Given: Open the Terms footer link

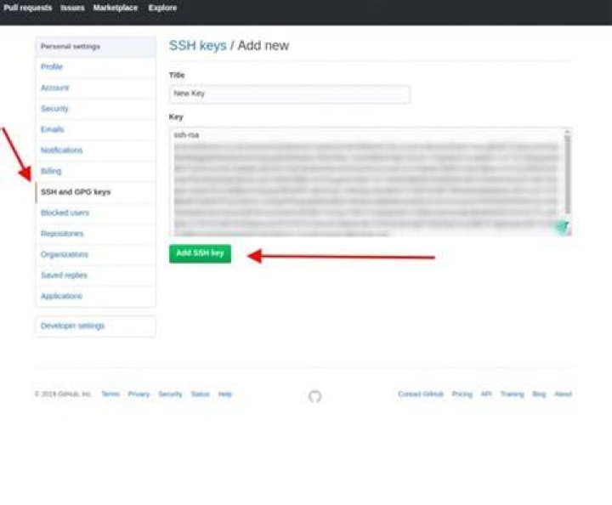Looking at the screenshot, I should coord(110,394).
